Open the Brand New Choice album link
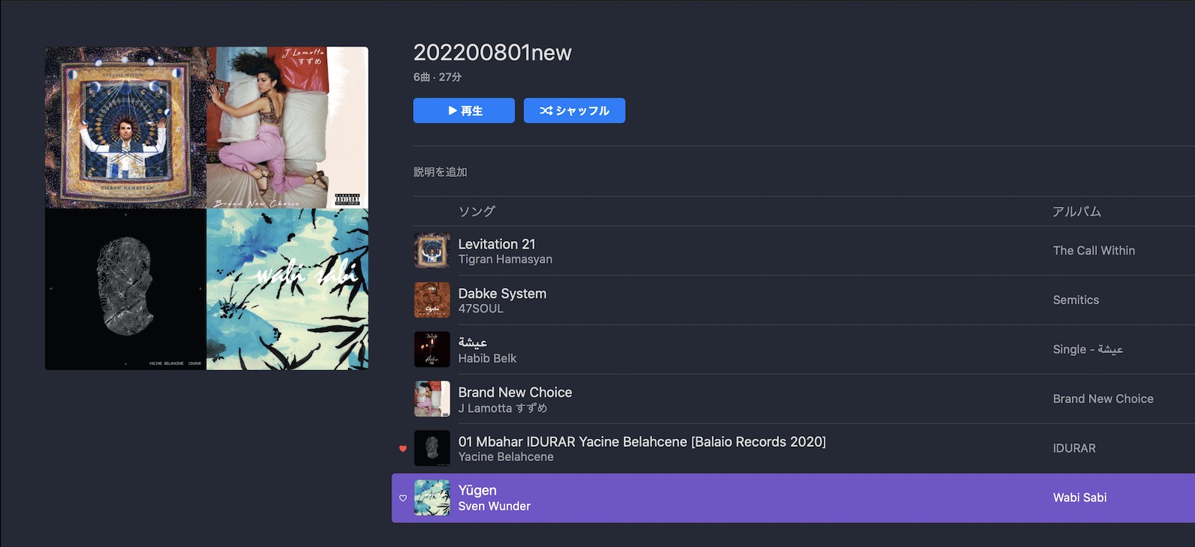The width and height of the screenshot is (1195, 547). 1103,398
